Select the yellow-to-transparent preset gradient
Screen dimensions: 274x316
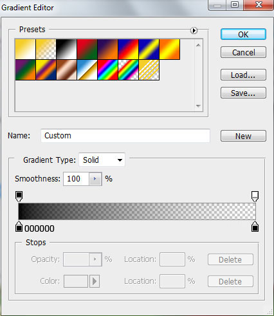[x=46, y=49]
